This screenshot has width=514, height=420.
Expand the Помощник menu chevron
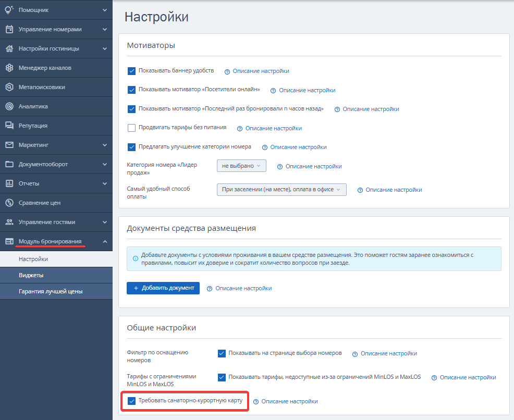(105, 10)
